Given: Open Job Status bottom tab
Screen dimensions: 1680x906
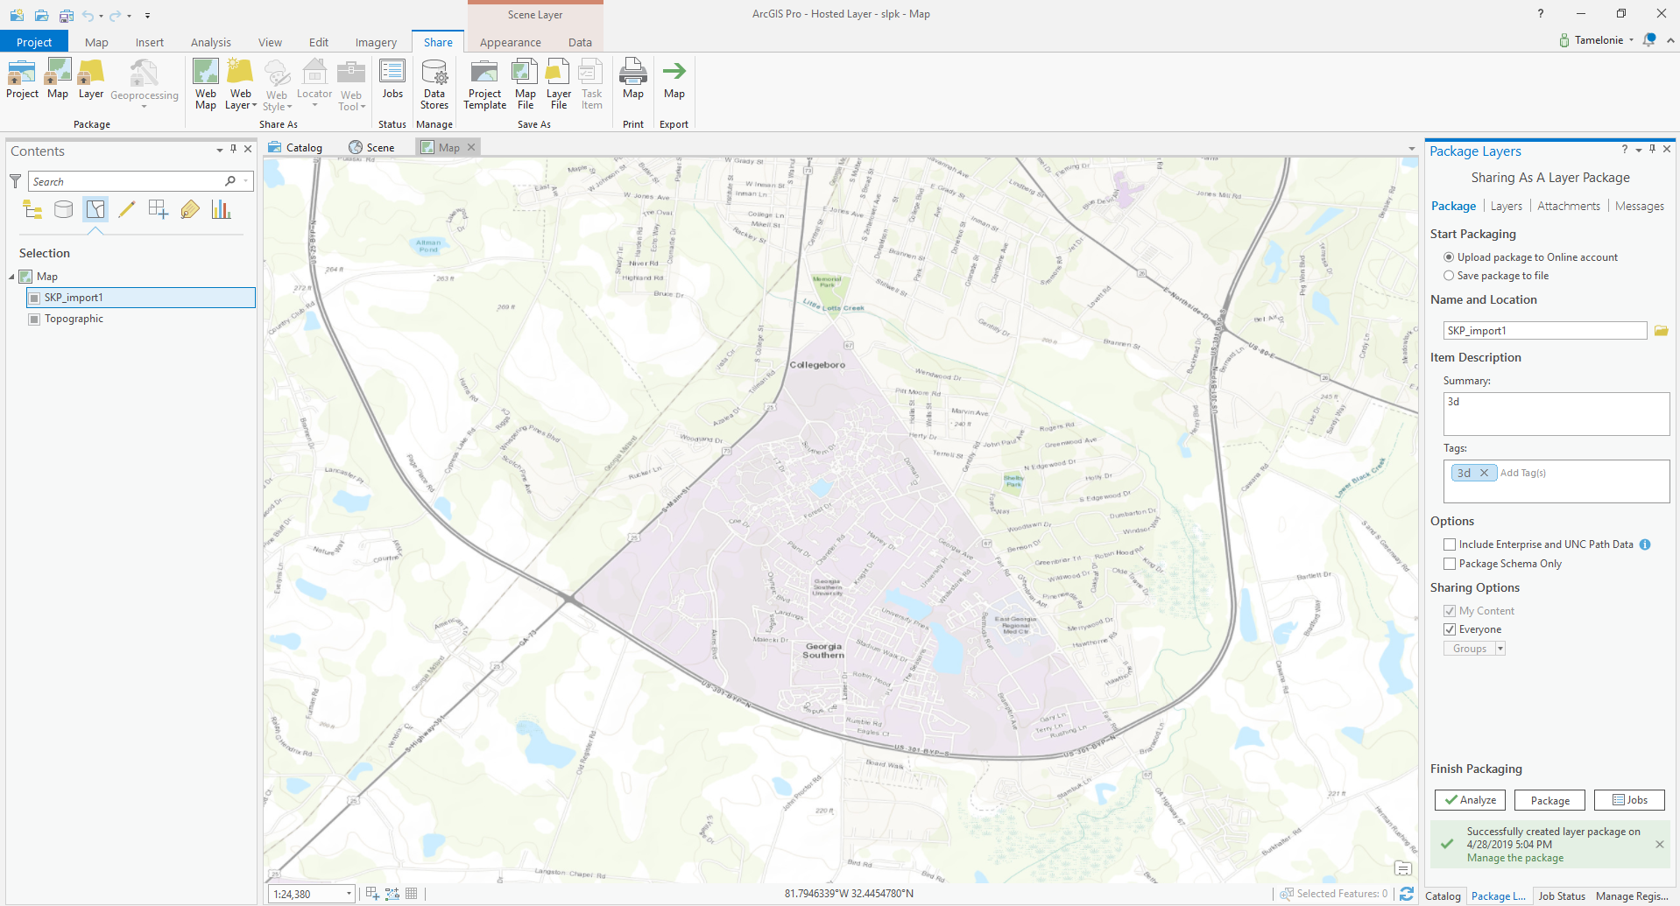Looking at the screenshot, I should (x=1562, y=896).
